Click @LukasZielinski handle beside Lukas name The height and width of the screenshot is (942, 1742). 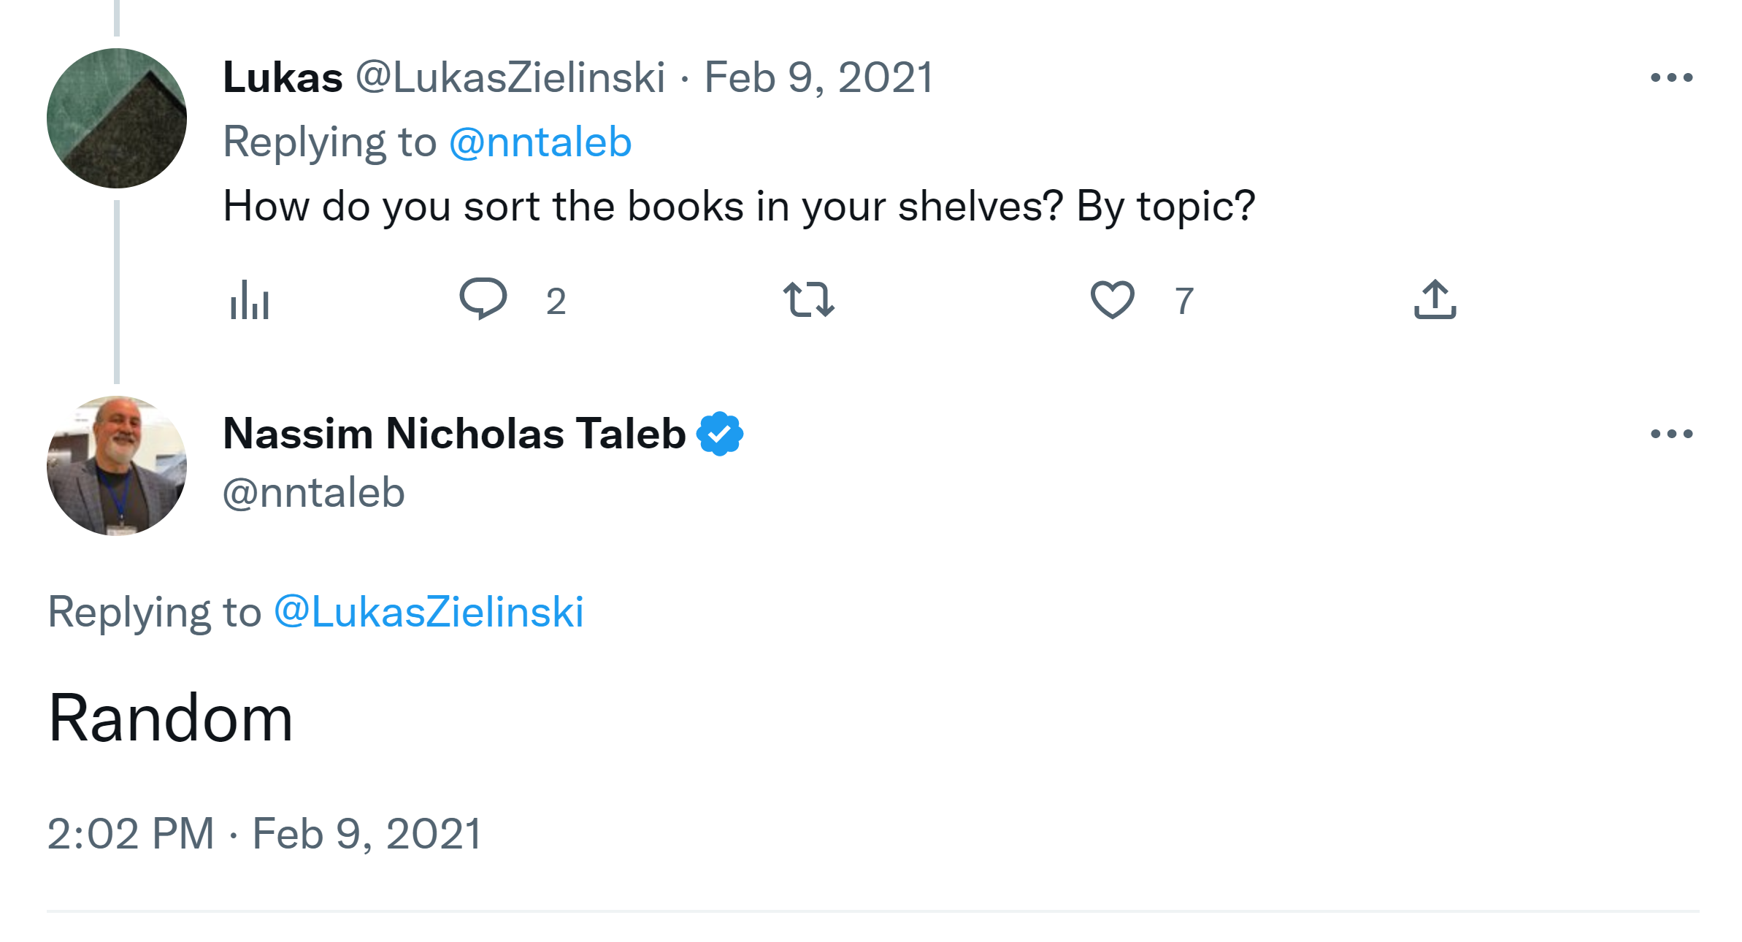click(510, 77)
